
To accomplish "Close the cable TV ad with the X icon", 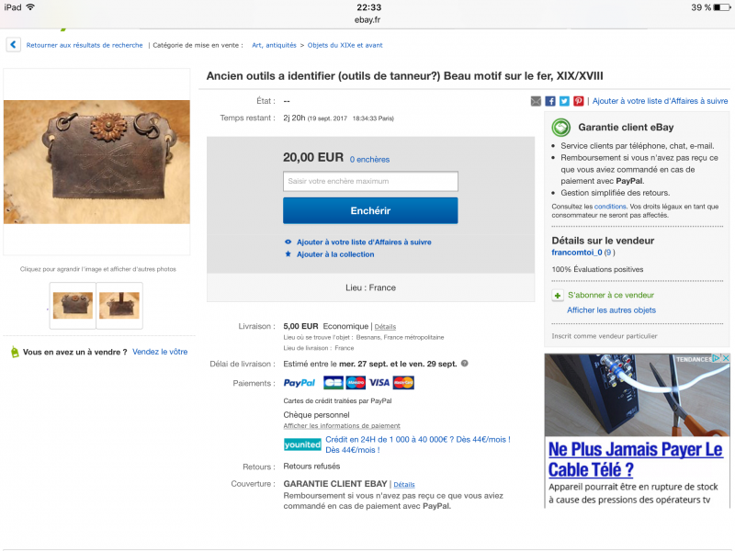I will (x=726, y=358).
